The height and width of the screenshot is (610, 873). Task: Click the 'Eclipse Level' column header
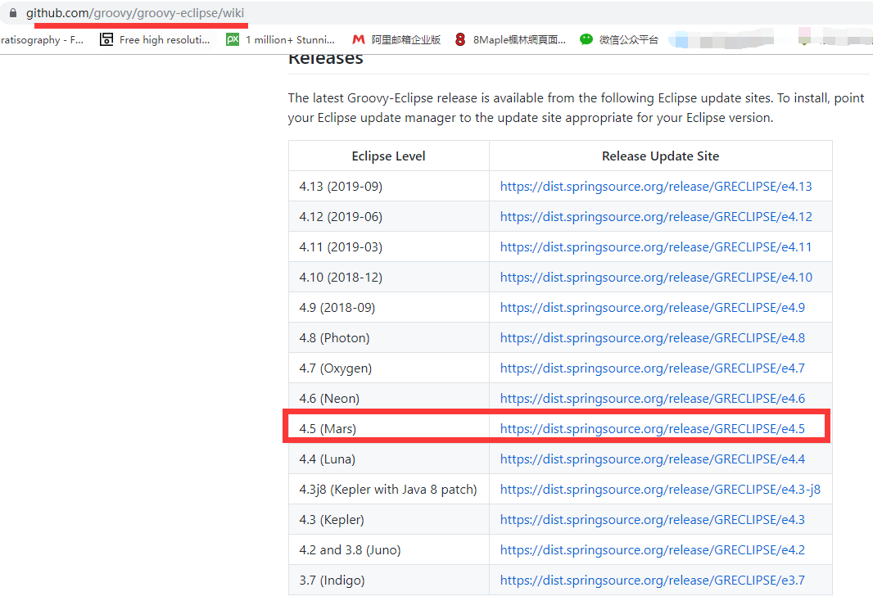point(389,156)
